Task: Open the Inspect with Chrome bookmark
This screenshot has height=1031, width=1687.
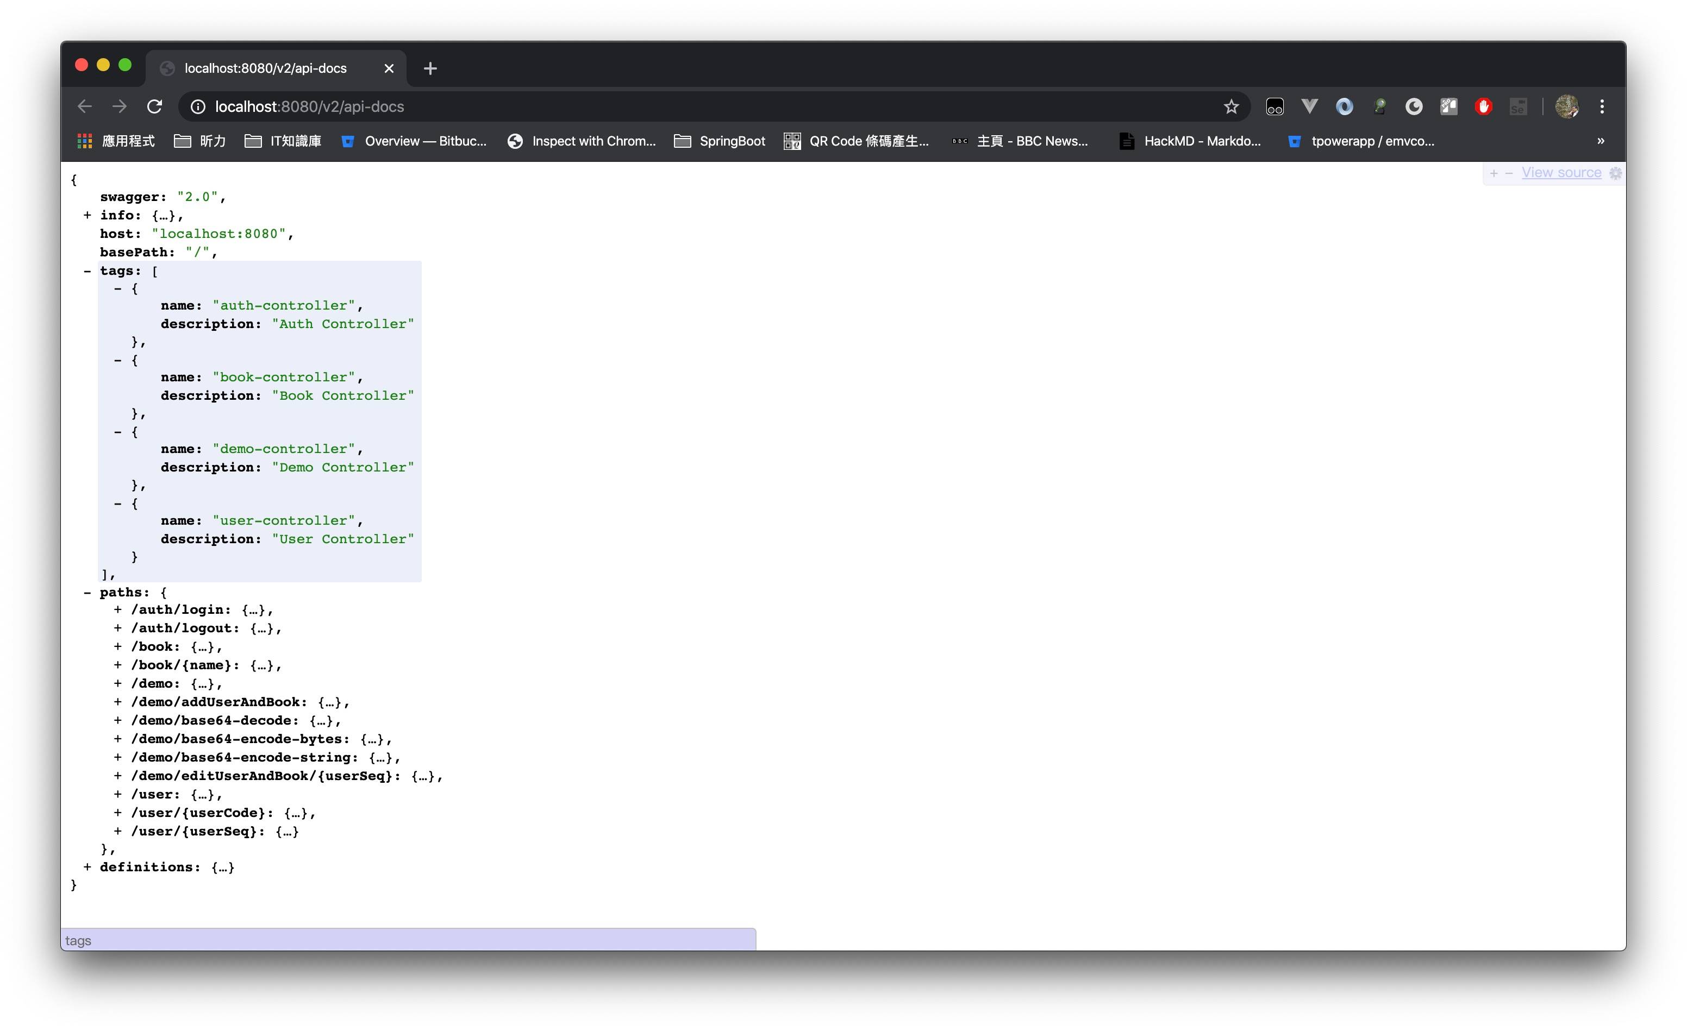Action: coord(582,141)
